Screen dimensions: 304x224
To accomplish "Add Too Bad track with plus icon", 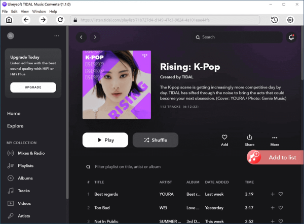I will click(273, 208).
